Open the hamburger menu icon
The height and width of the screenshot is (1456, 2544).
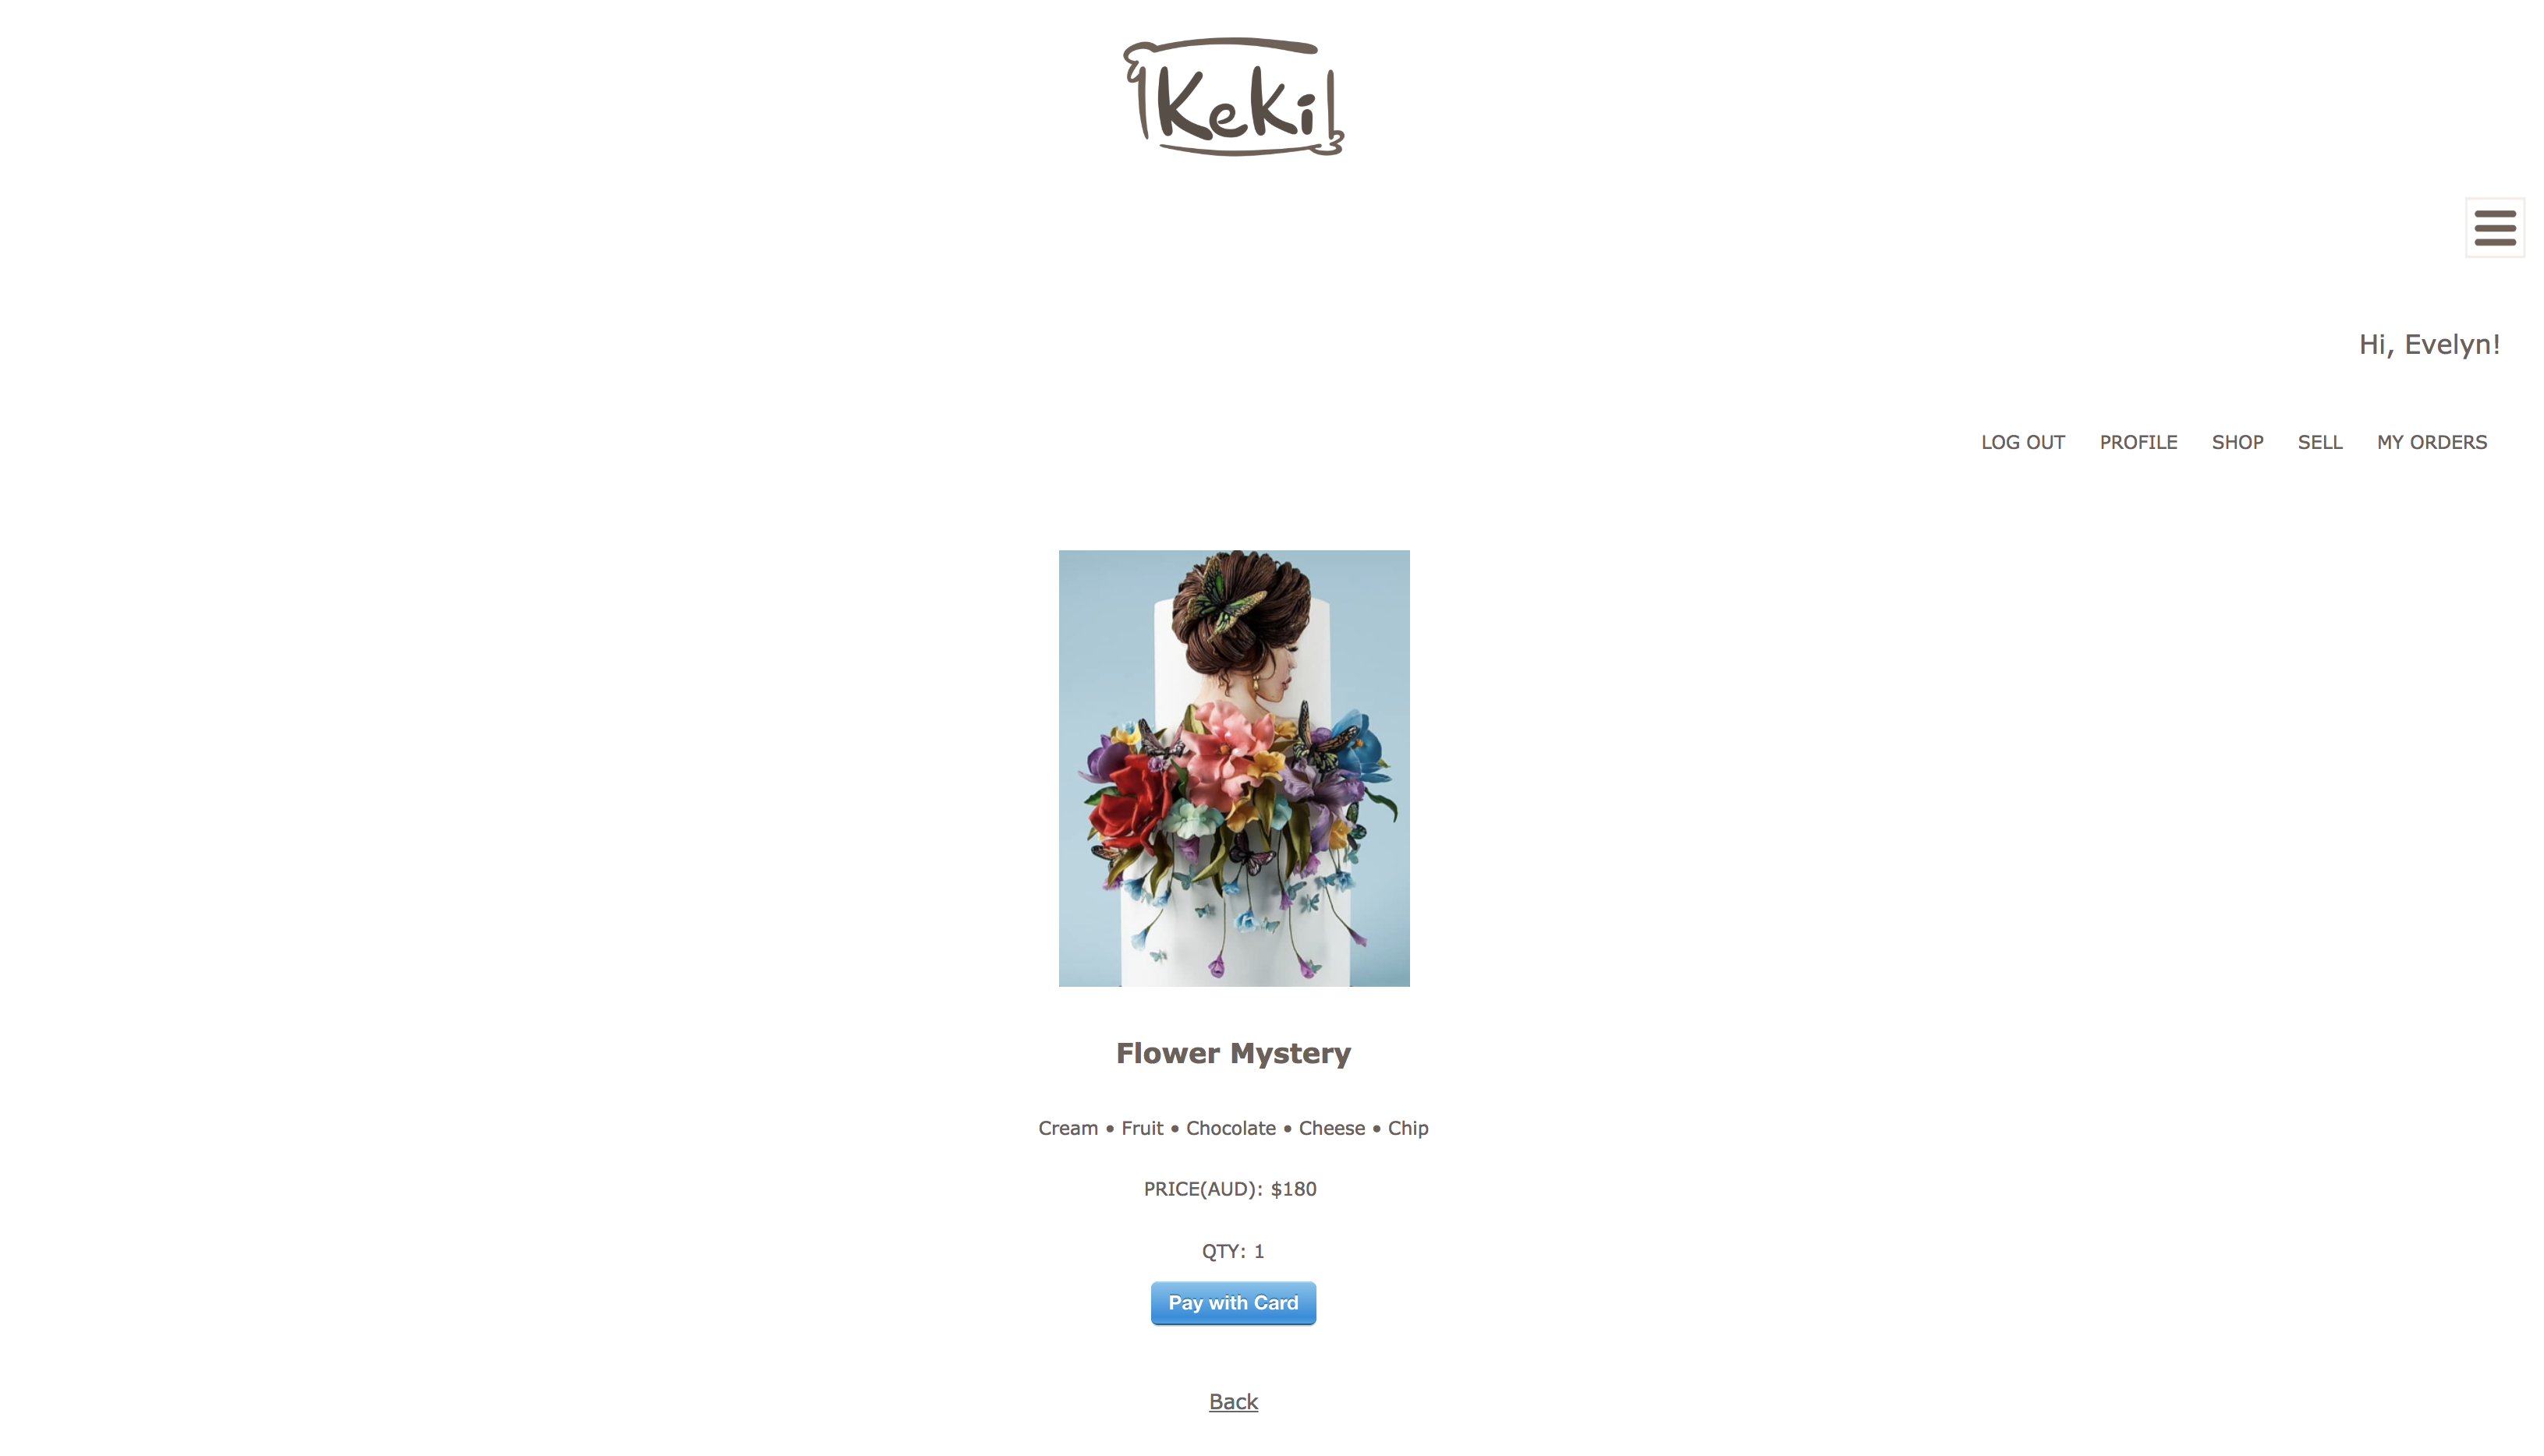click(x=2494, y=228)
